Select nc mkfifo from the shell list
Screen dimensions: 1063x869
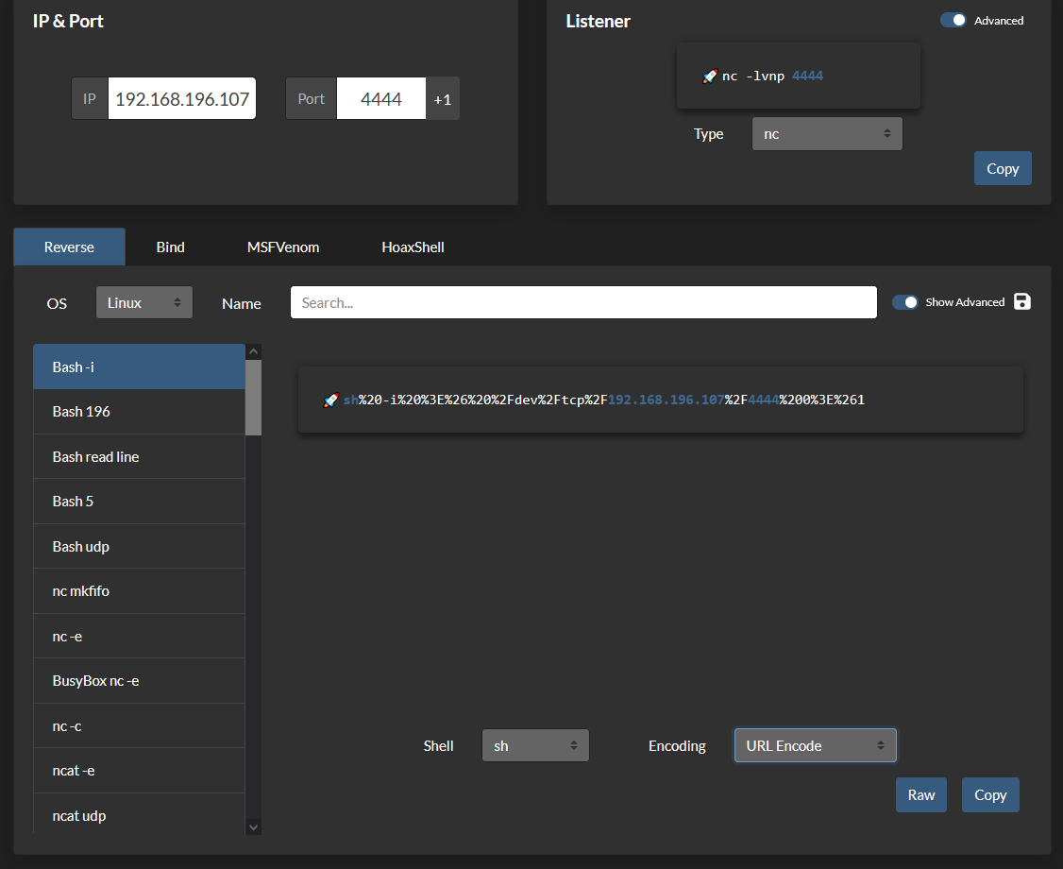click(x=139, y=591)
